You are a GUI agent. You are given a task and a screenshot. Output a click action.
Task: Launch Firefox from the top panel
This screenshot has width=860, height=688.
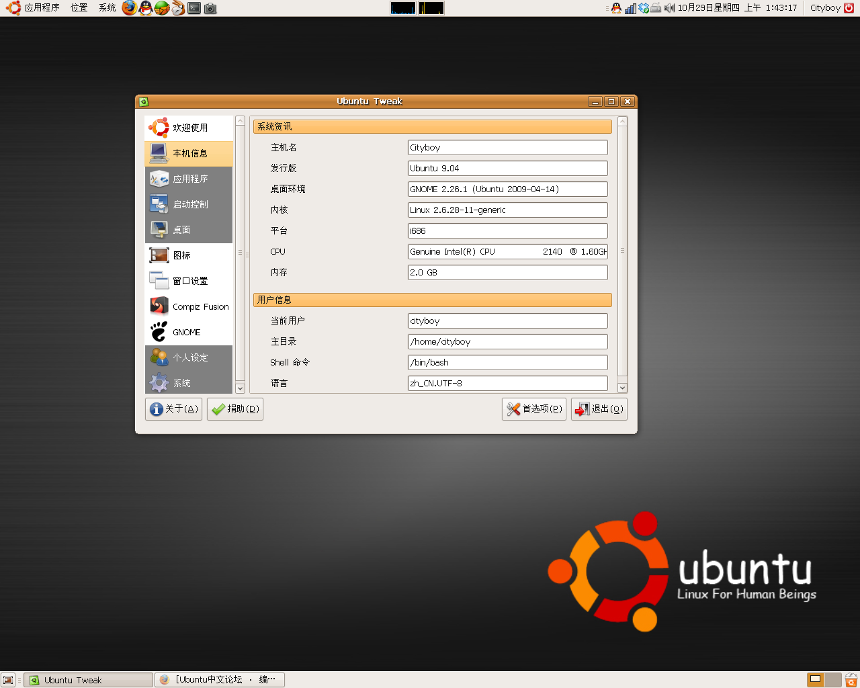coord(129,8)
